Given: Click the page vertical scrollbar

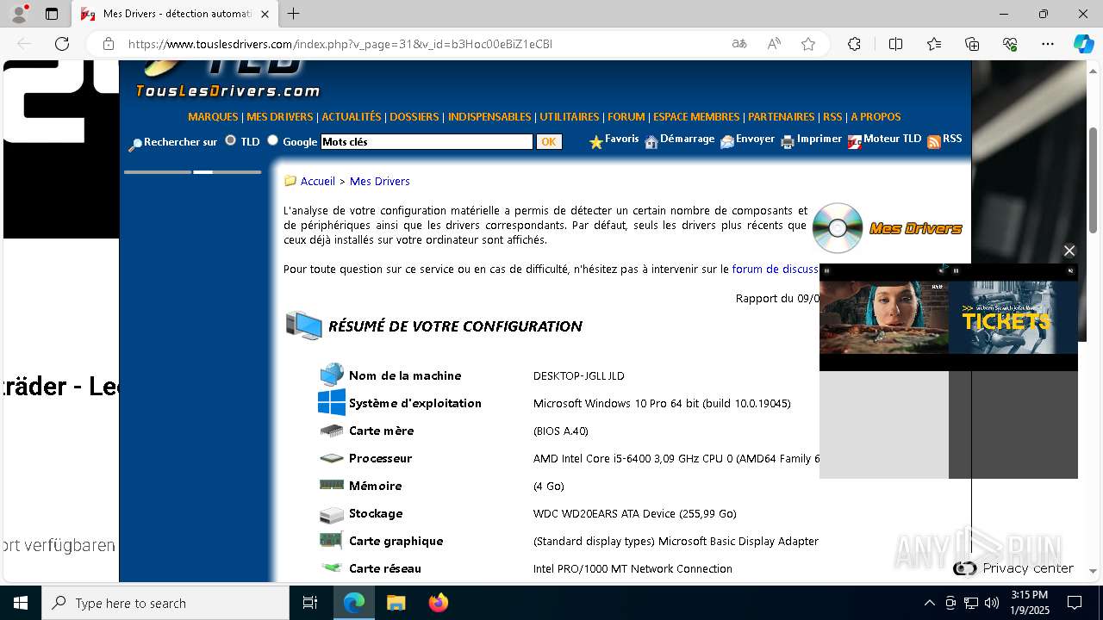Looking at the screenshot, I should click(x=1094, y=179).
